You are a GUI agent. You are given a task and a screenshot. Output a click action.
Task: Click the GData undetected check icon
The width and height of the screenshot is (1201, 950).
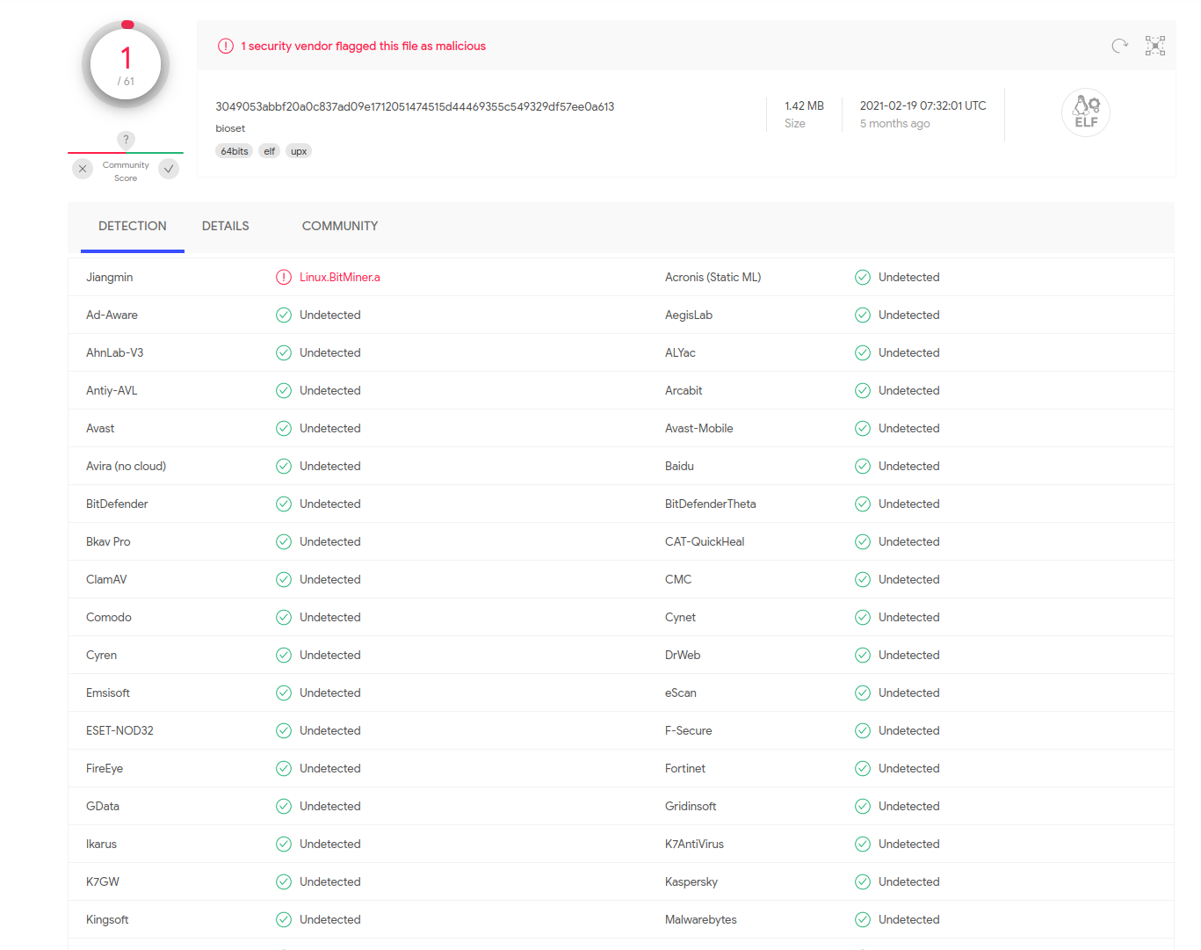pyautogui.click(x=284, y=806)
